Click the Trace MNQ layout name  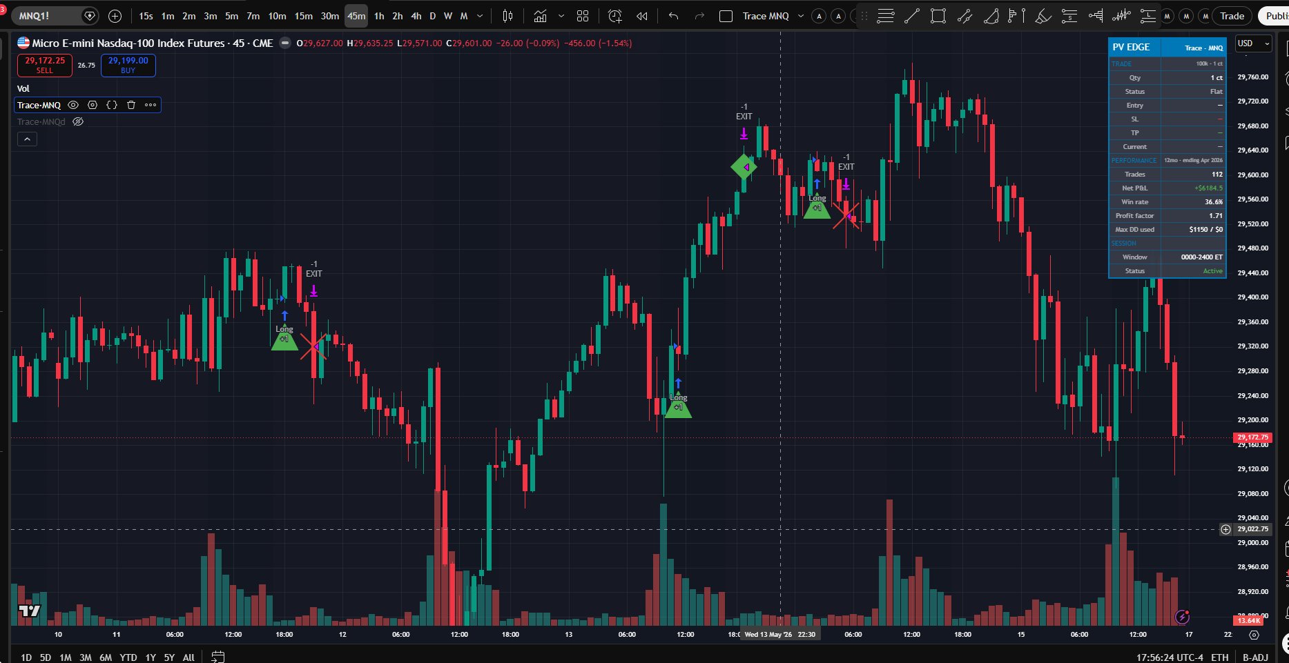click(765, 16)
